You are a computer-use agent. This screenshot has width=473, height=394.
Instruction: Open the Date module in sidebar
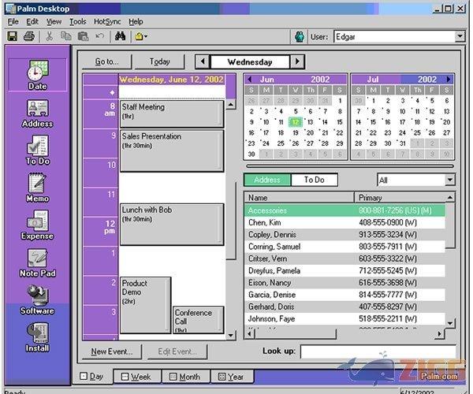pos(38,75)
